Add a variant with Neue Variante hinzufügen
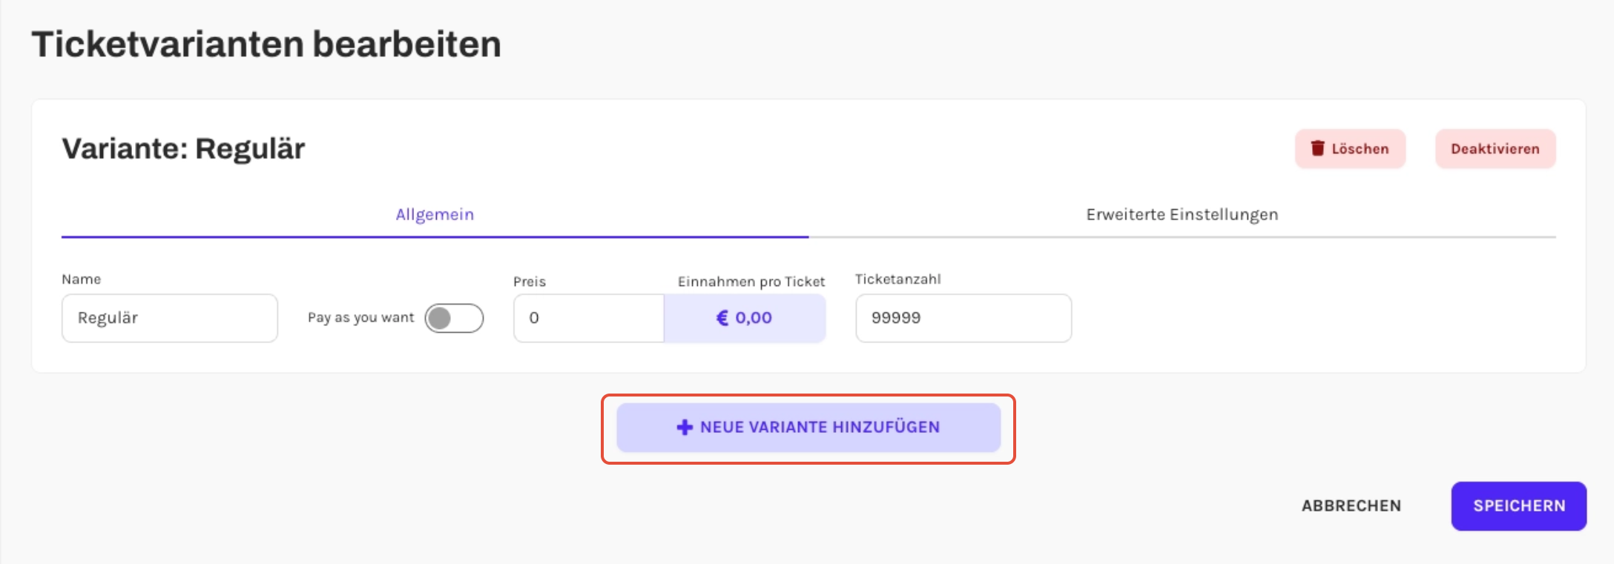This screenshot has height=564, width=1614. pyautogui.click(x=808, y=428)
